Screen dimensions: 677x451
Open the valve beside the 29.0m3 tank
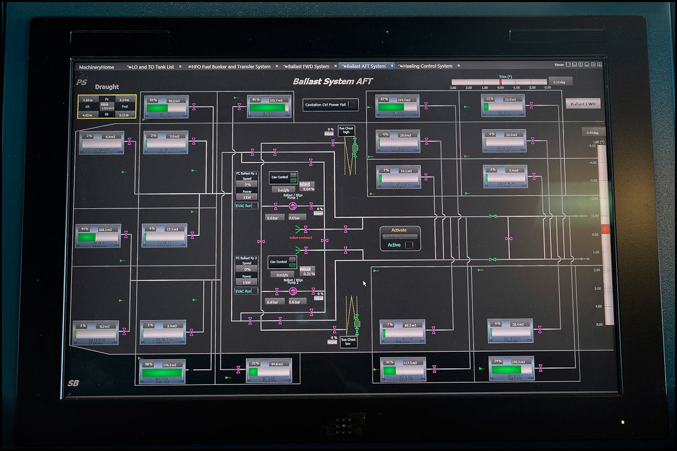pyautogui.click(x=426, y=141)
